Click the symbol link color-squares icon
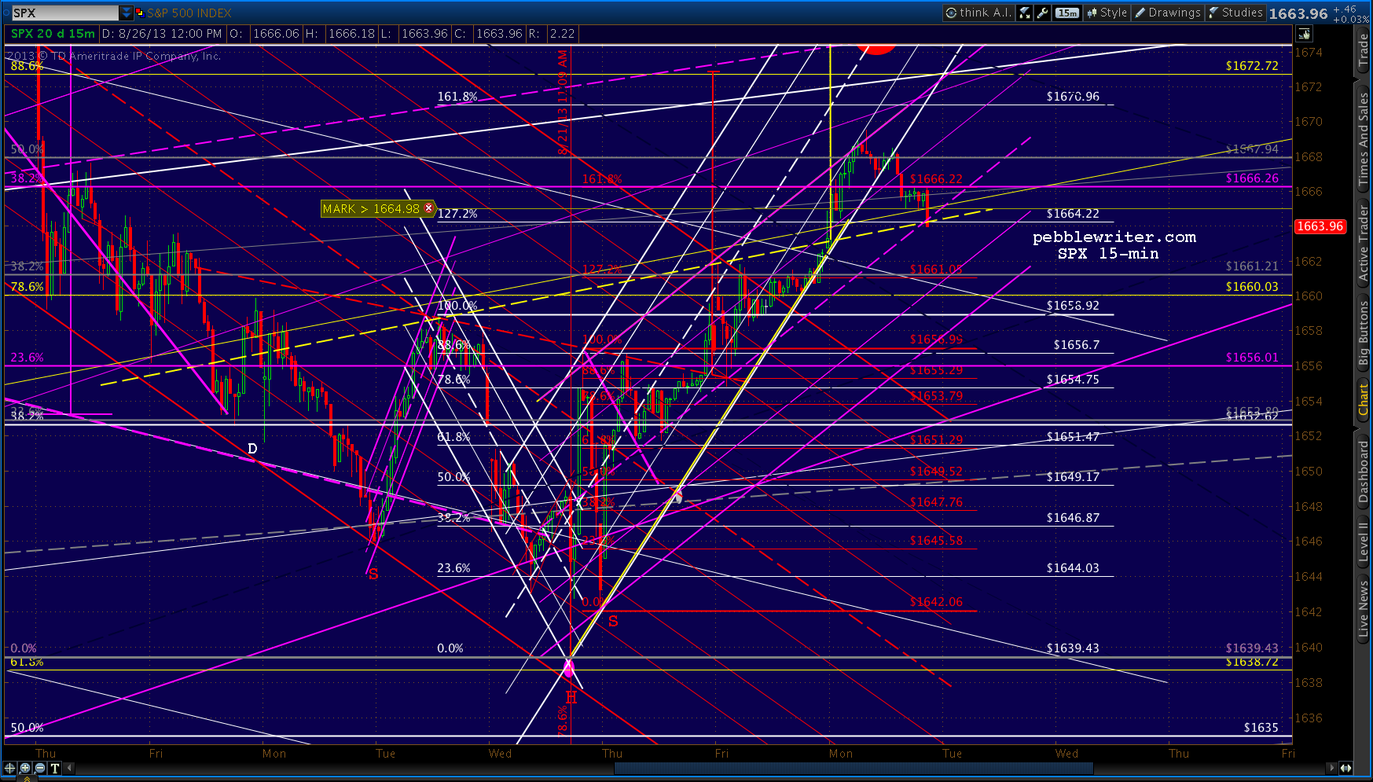The height and width of the screenshot is (782, 1373). click(x=140, y=13)
